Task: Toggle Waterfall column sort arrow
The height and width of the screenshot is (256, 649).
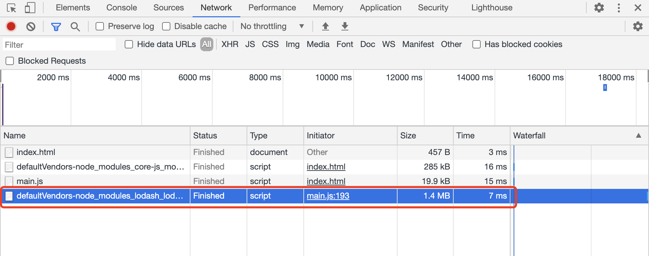Action: (638, 136)
